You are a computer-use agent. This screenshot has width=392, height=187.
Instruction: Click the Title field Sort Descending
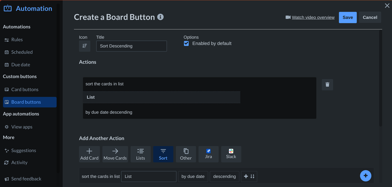[x=131, y=46]
